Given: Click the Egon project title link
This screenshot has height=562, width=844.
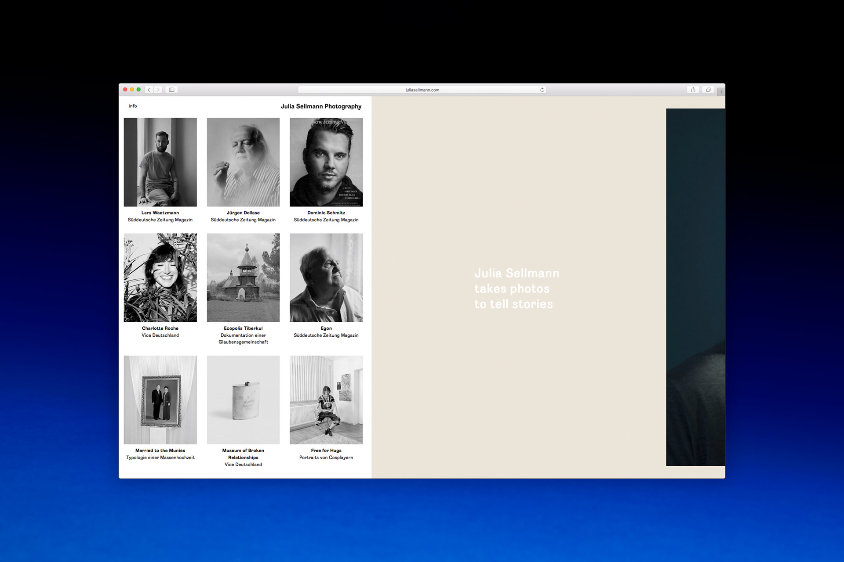Looking at the screenshot, I should (326, 328).
